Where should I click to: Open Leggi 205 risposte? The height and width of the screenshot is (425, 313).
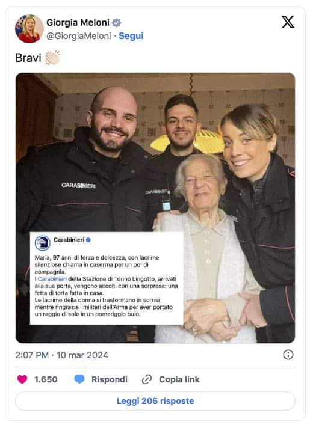(155, 401)
